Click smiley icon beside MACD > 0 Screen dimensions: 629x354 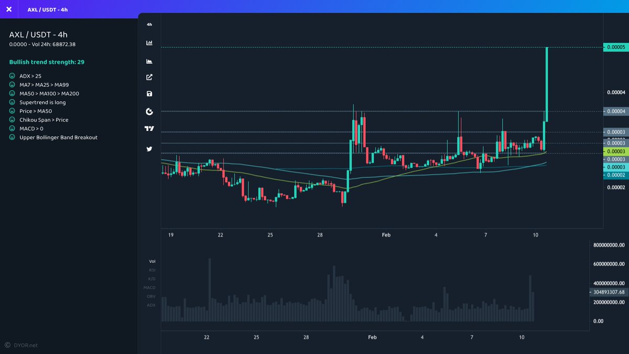click(x=12, y=128)
